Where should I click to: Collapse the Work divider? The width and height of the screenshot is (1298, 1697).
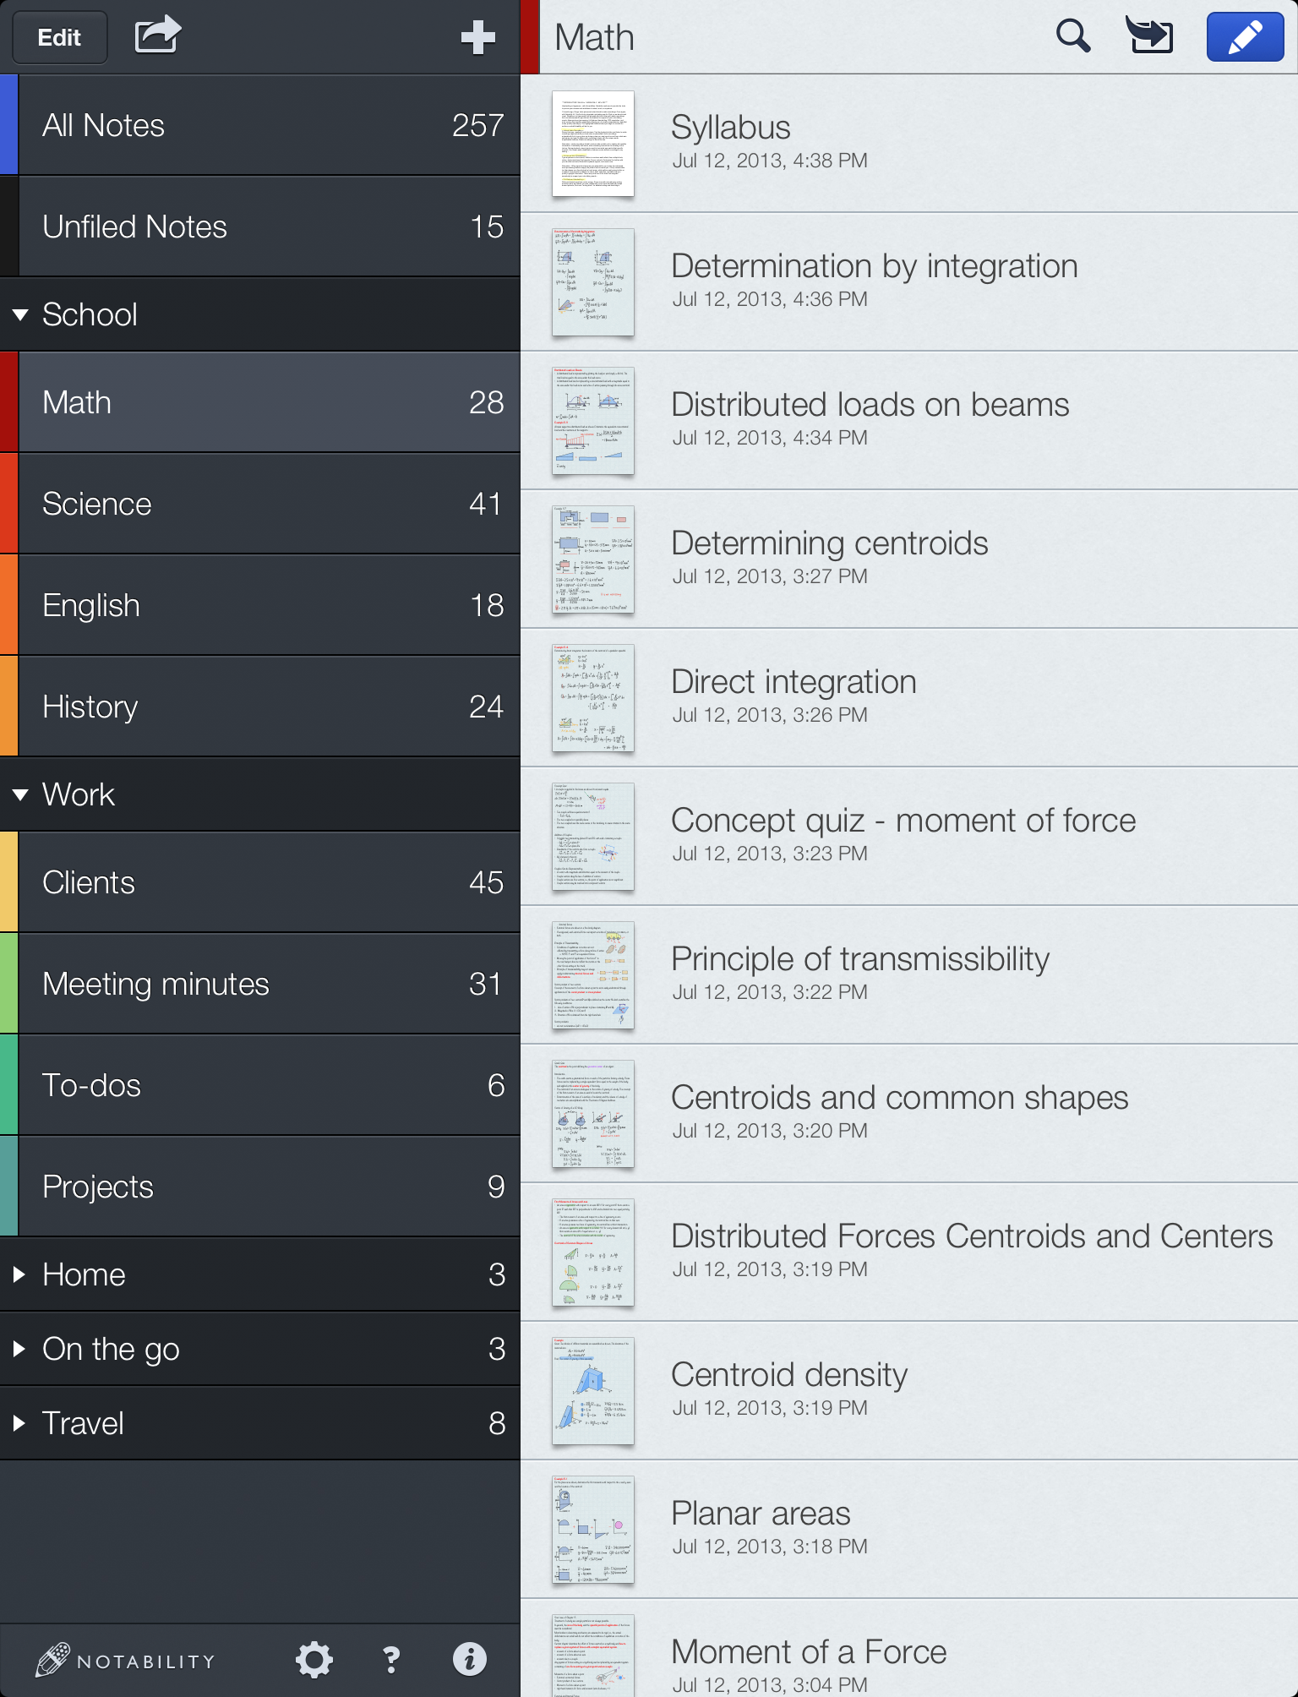click(20, 794)
